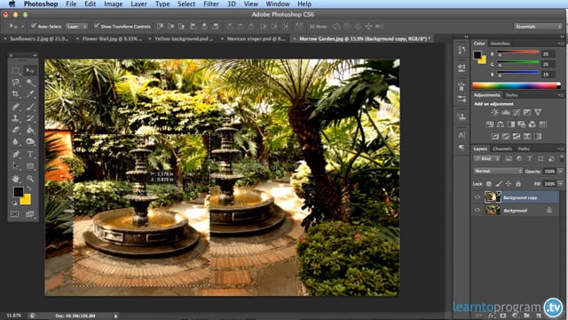Open the Layer menu
The width and height of the screenshot is (568, 320).
coord(138,4)
